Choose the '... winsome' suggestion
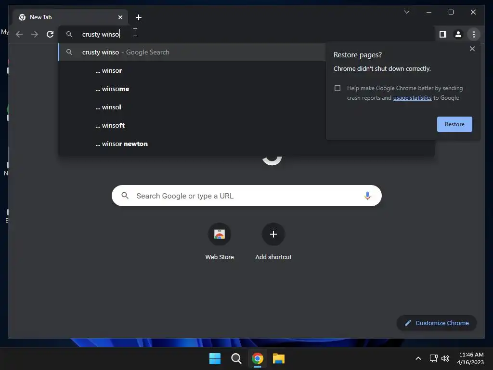Screen dimensions: 493x370 point(192,89)
